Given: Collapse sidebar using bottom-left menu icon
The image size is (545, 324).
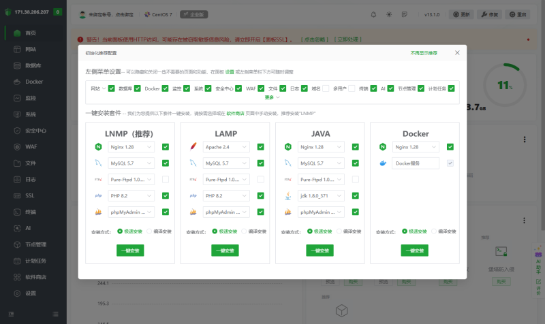Looking at the screenshot, I should click(11, 314).
